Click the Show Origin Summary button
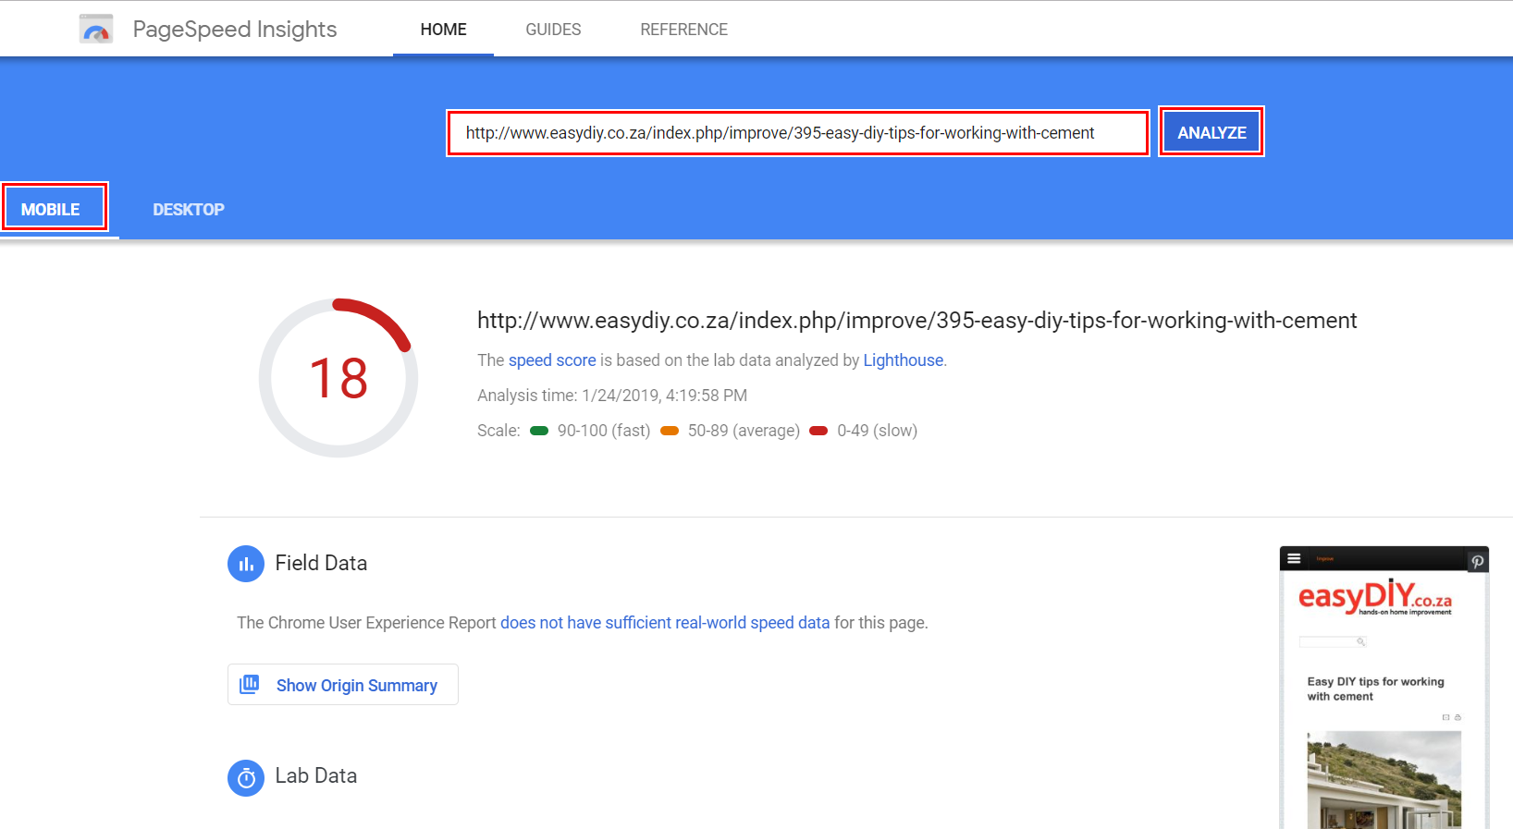Viewport: 1513px width, 829px height. pyautogui.click(x=343, y=685)
